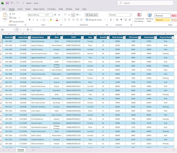This screenshot has height=153, width=177.
Task: Click the Center horizontal align icon
Action: pos(69,20)
